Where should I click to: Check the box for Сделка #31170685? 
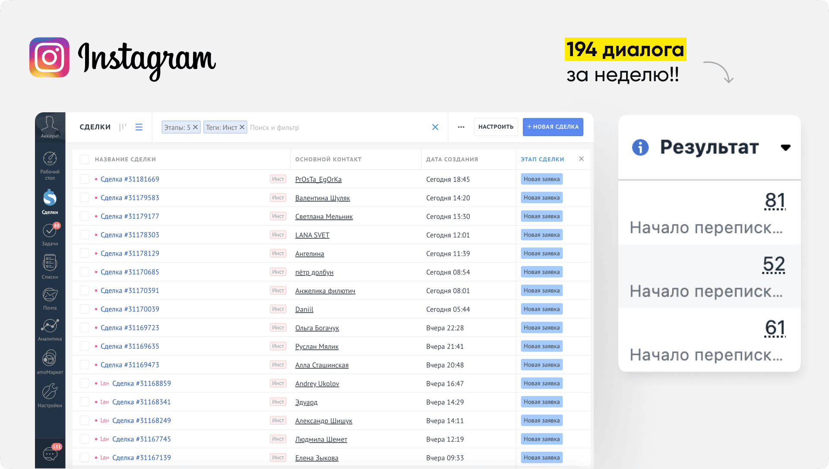(x=84, y=272)
